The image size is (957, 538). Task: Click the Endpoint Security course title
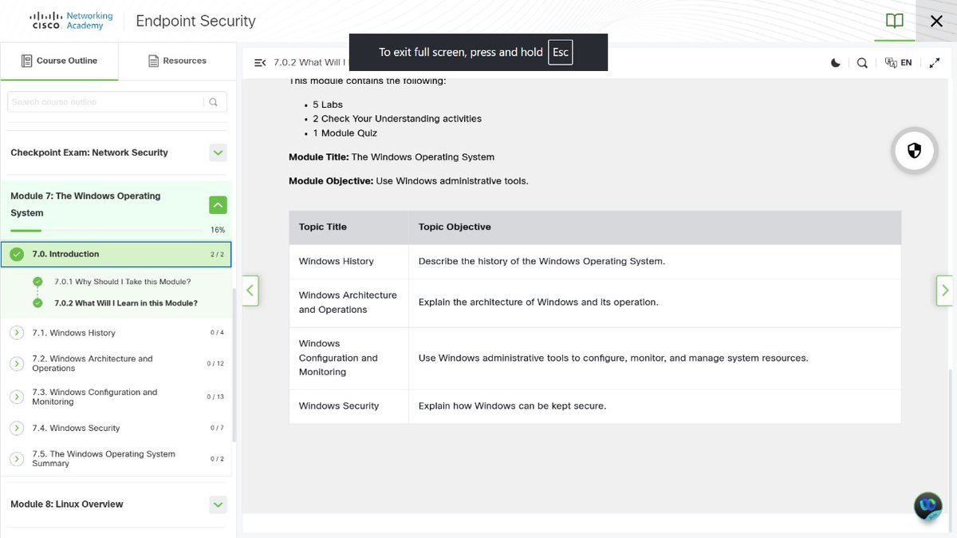click(195, 22)
